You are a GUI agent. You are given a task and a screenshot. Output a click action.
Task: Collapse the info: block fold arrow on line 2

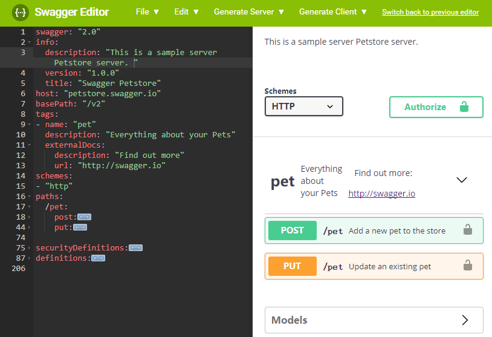click(x=30, y=42)
